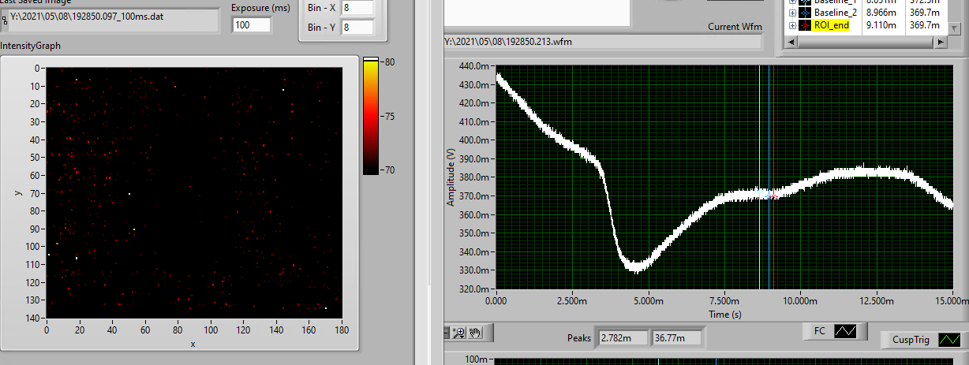Click the FC plot legend icon

846,331
